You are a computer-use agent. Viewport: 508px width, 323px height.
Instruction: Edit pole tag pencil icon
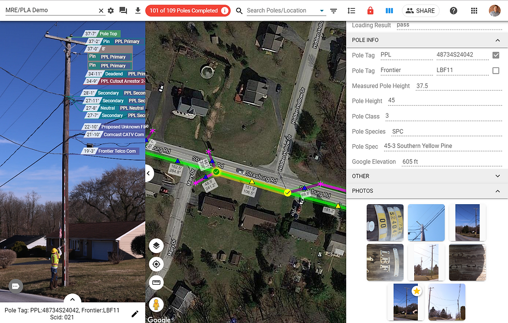pyautogui.click(x=135, y=314)
